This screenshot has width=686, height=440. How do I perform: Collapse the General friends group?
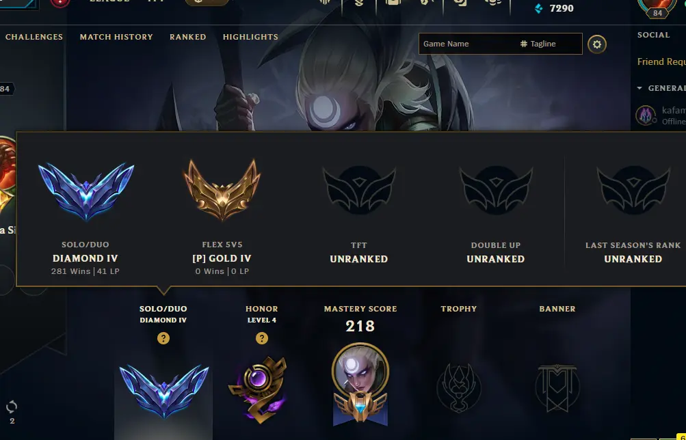639,88
